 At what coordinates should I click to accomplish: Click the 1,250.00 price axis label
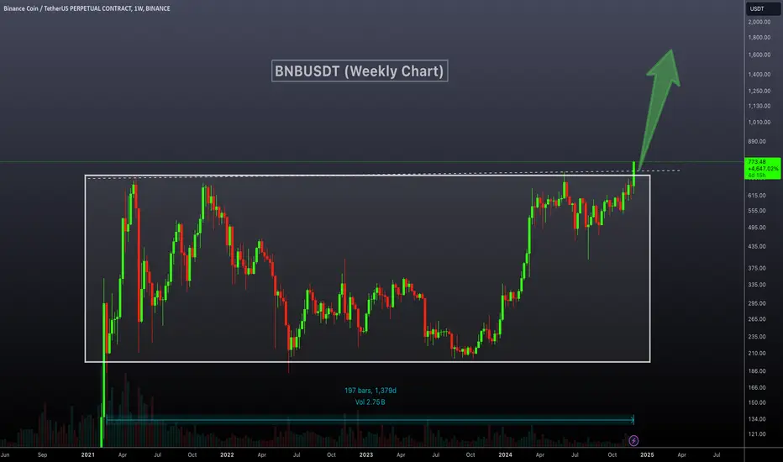point(759,91)
